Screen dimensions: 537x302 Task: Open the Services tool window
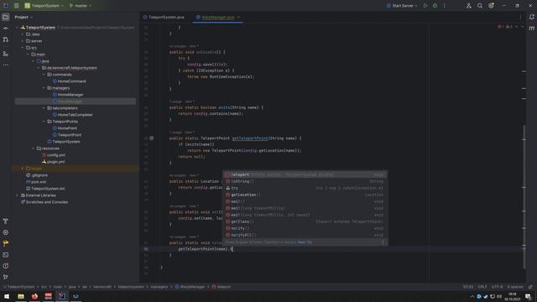(6, 232)
